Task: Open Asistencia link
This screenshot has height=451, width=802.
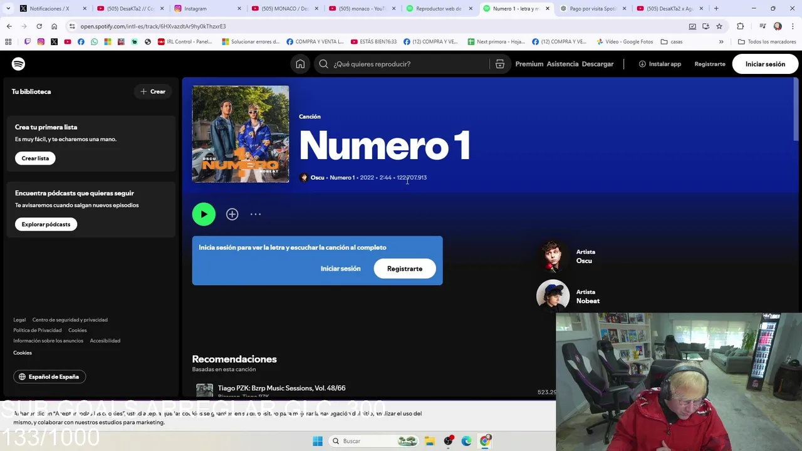Action: coord(563,64)
